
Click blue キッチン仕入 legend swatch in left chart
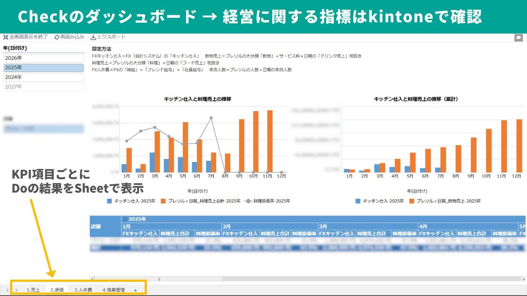[x=110, y=201]
